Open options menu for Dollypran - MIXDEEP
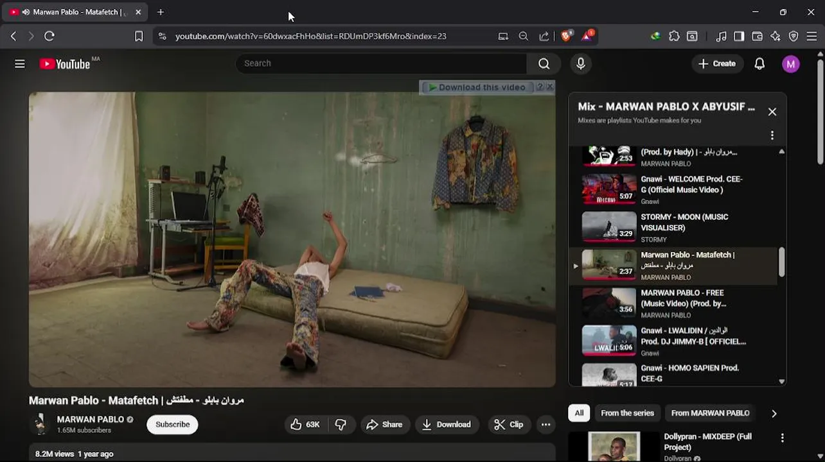This screenshot has width=825, height=462. [782, 438]
